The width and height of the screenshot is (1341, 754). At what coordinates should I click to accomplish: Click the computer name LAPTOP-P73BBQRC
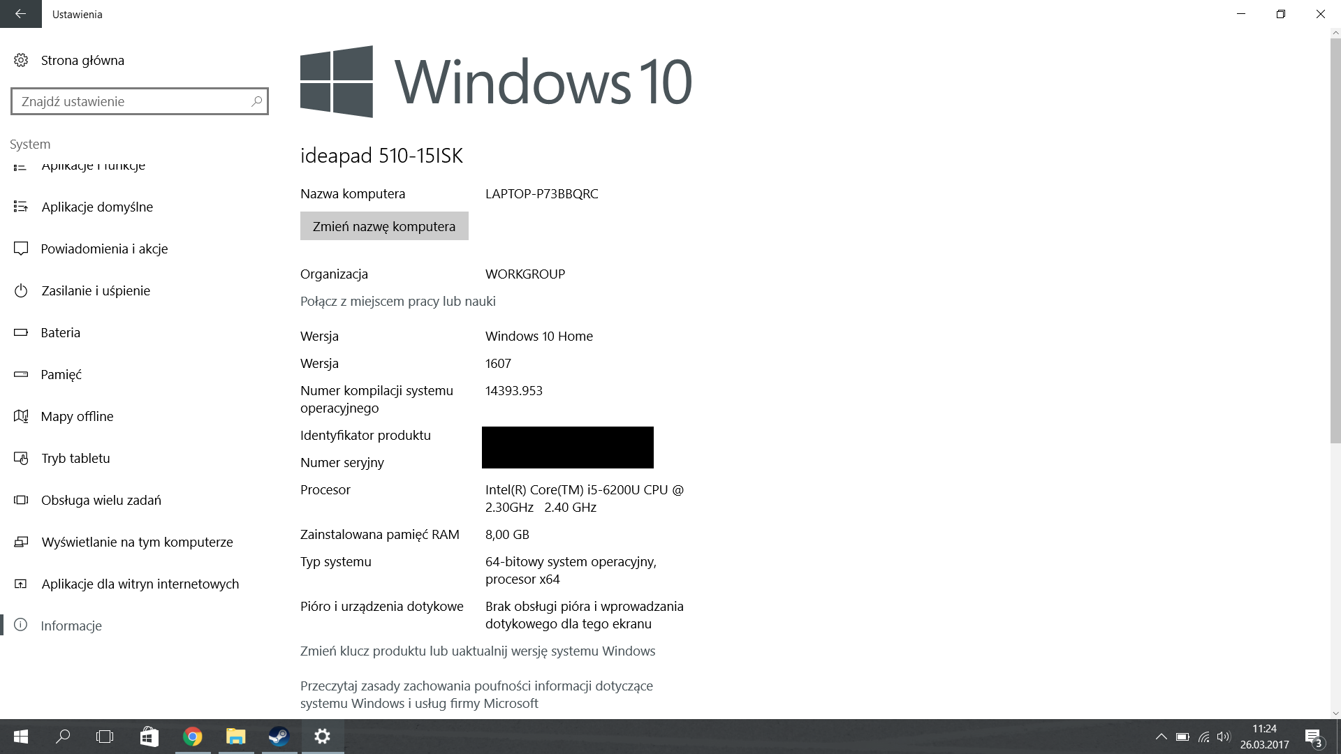coord(542,193)
